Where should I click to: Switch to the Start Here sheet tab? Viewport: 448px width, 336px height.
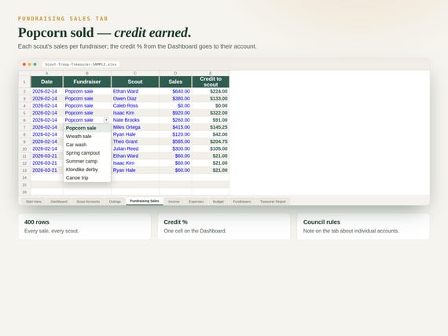(34, 202)
